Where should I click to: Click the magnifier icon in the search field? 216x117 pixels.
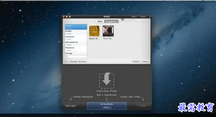click(67, 56)
